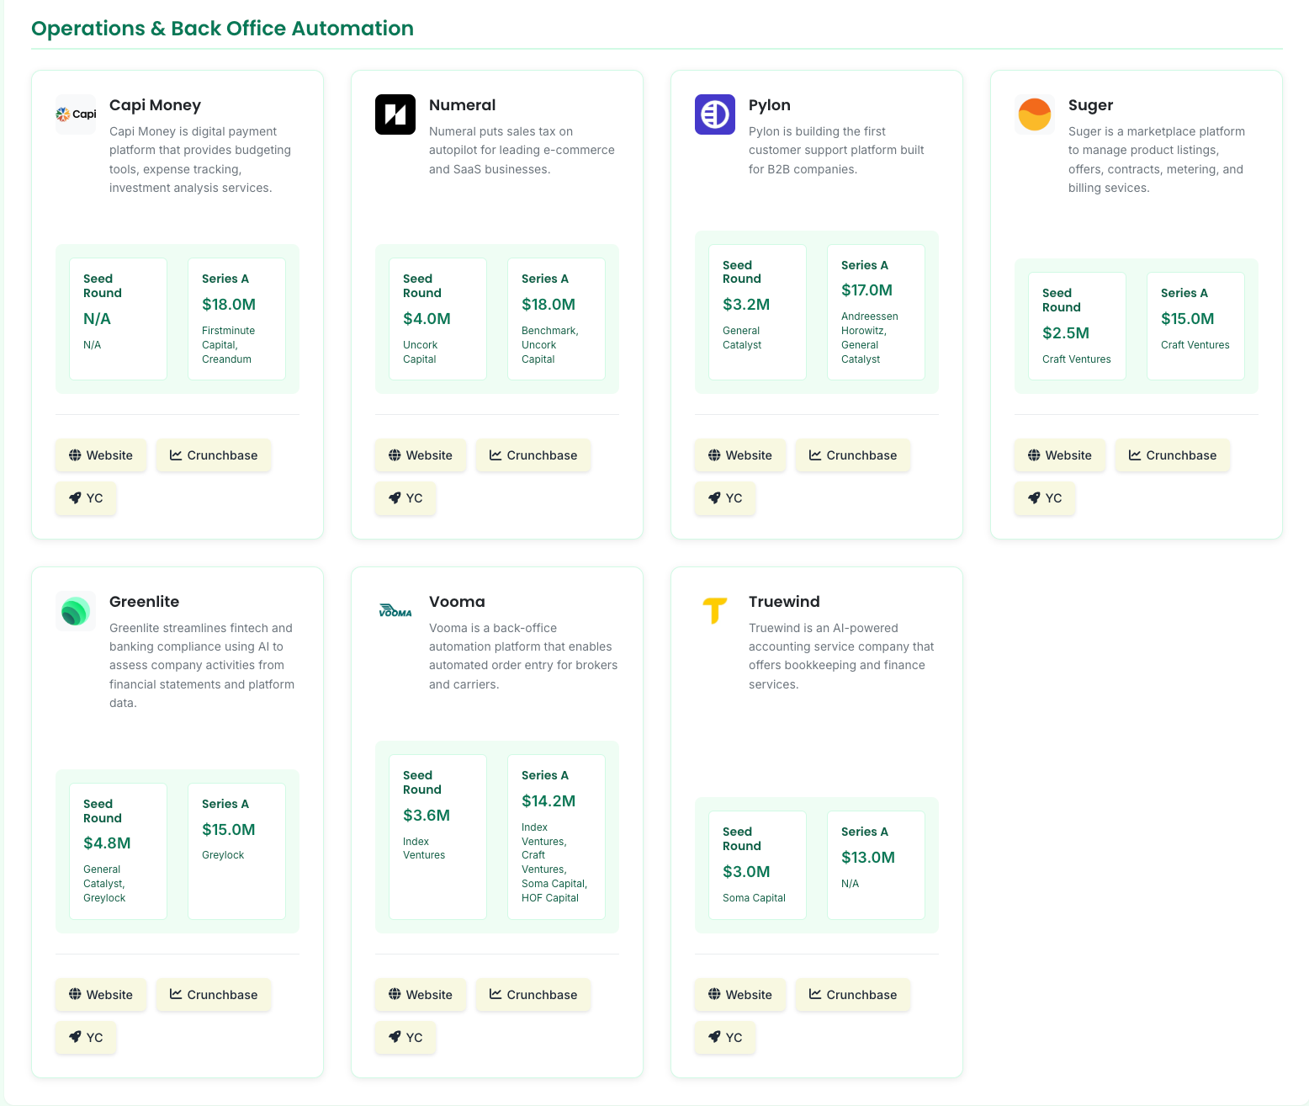Open Capi Money's Crunchbase page
The width and height of the screenshot is (1309, 1106).
[x=214, y=455]
